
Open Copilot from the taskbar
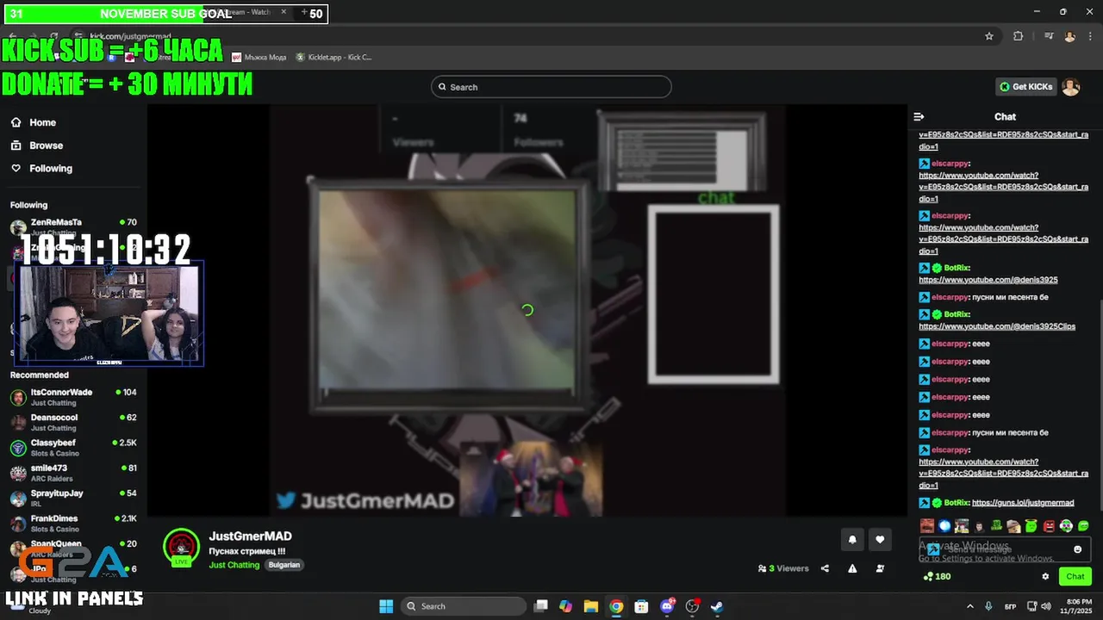tap(565, 606)
